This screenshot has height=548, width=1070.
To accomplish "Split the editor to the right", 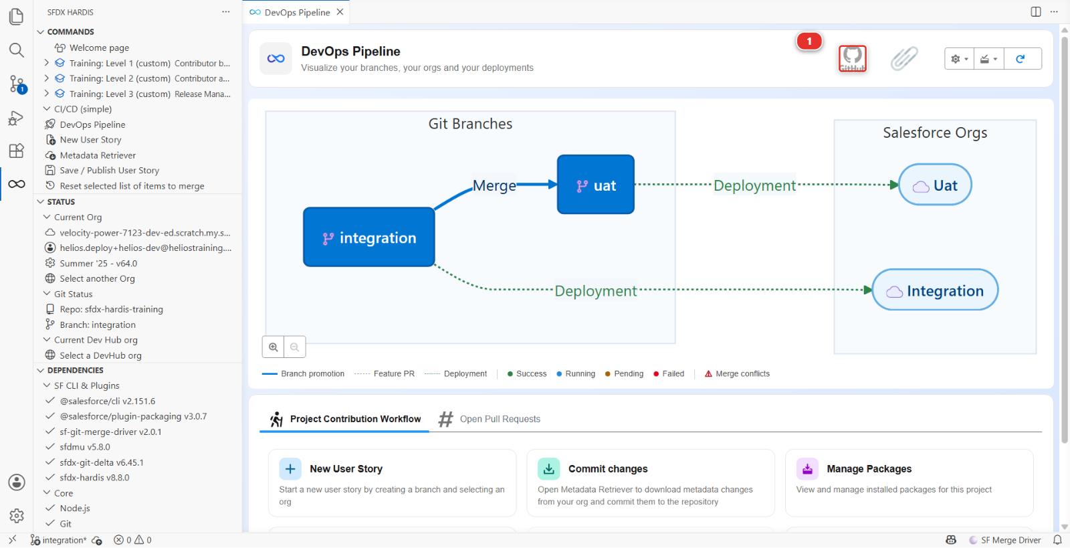I will point(1036,12).
